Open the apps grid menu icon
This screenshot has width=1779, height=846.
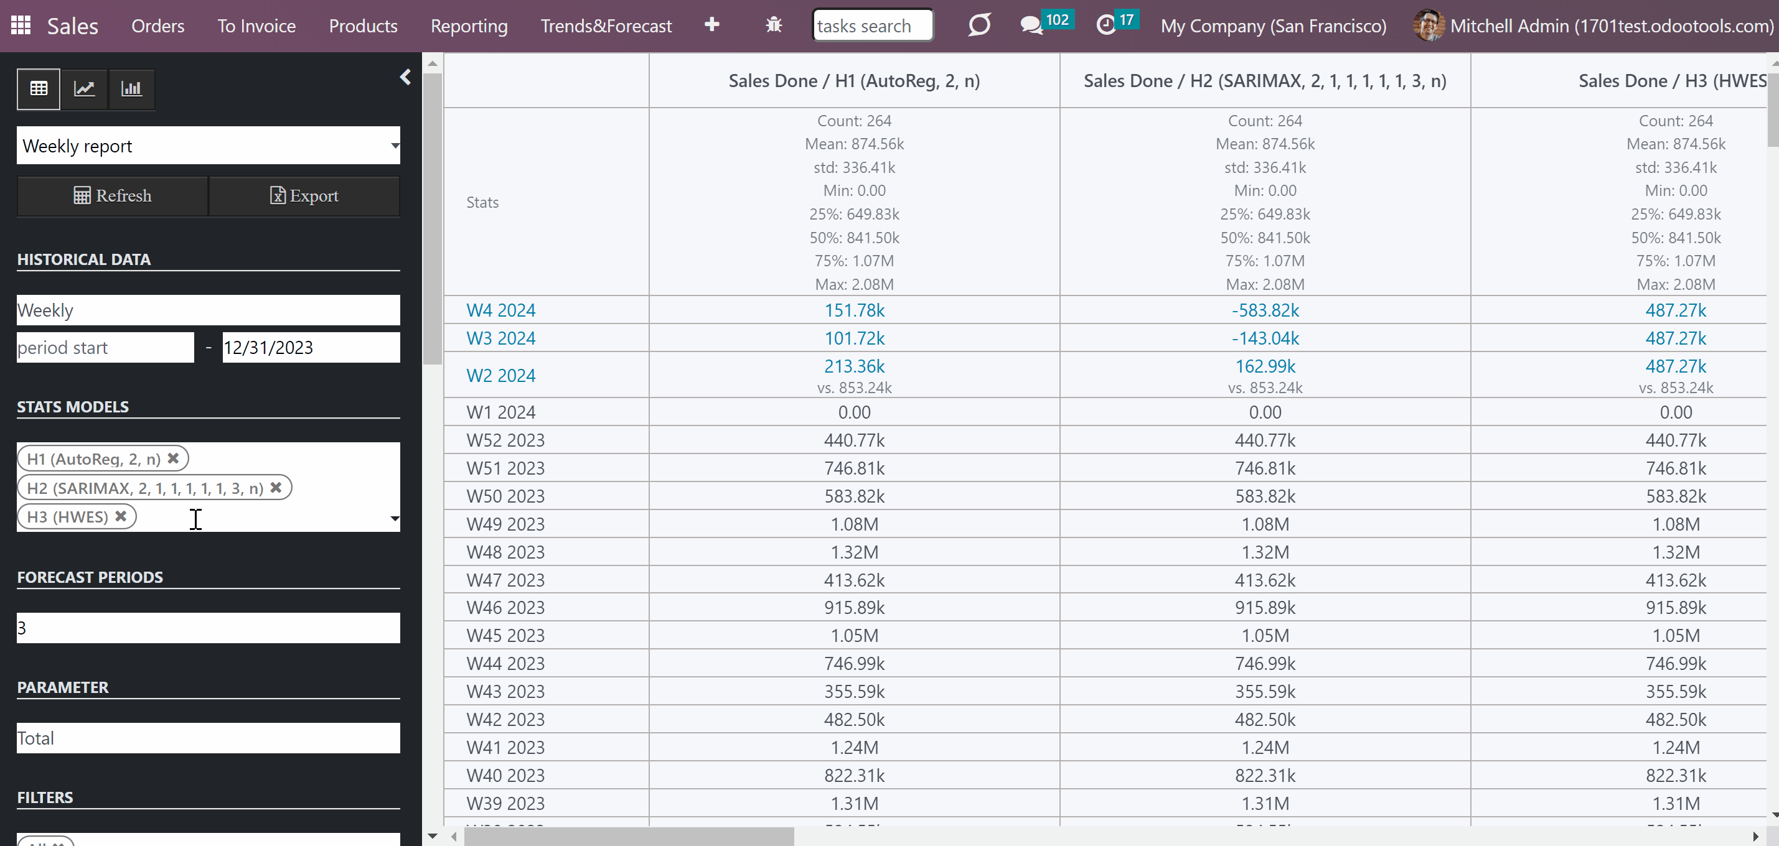coord(21,26)
